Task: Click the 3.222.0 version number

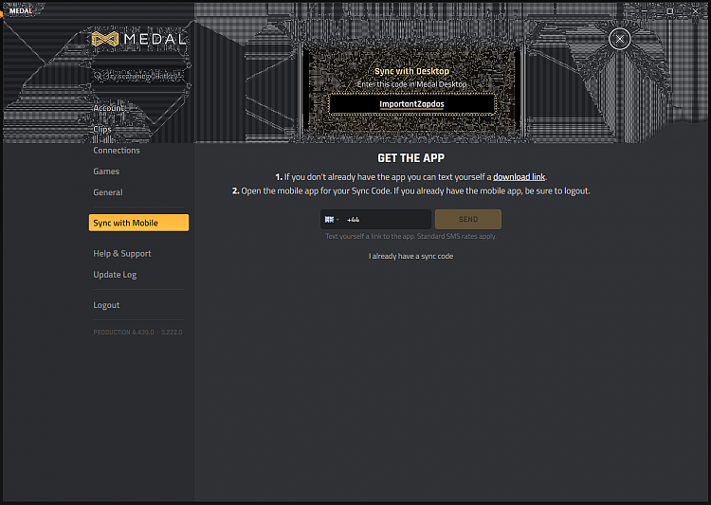Action: [x=172, y=333]
